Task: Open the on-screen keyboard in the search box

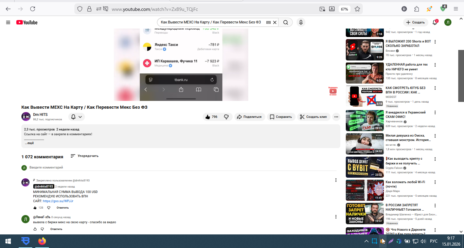Action: click(x=268, y=22)
